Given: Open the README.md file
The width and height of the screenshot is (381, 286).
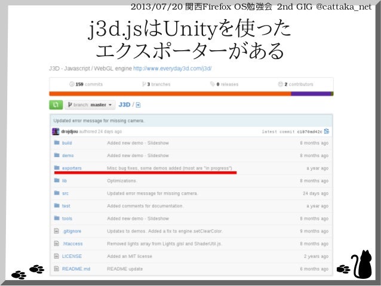Looking at the screenshot, I should pyautogui.click(x=76, y=269).
